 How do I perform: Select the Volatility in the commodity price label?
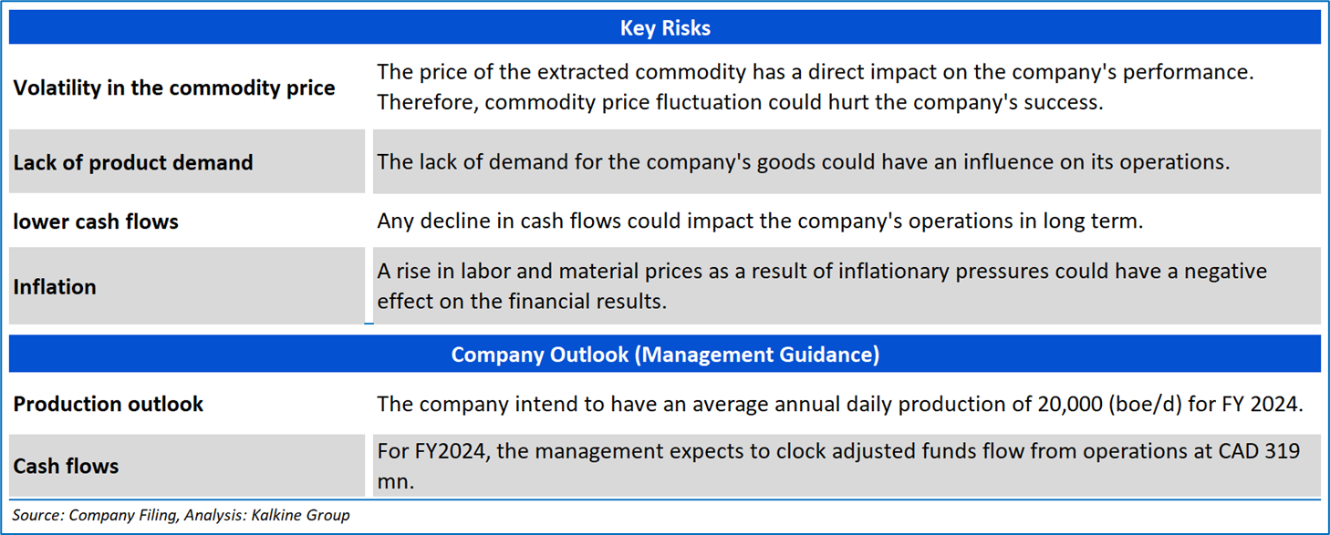click(174, 88)
